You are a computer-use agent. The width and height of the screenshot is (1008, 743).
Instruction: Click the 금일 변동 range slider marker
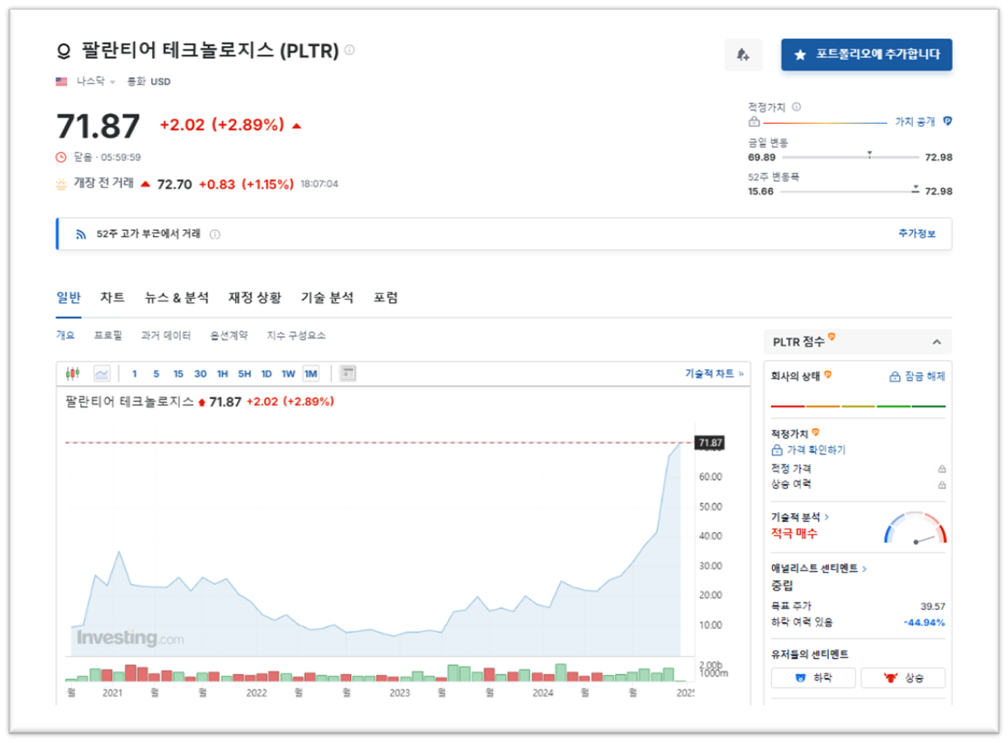point(870,154)
